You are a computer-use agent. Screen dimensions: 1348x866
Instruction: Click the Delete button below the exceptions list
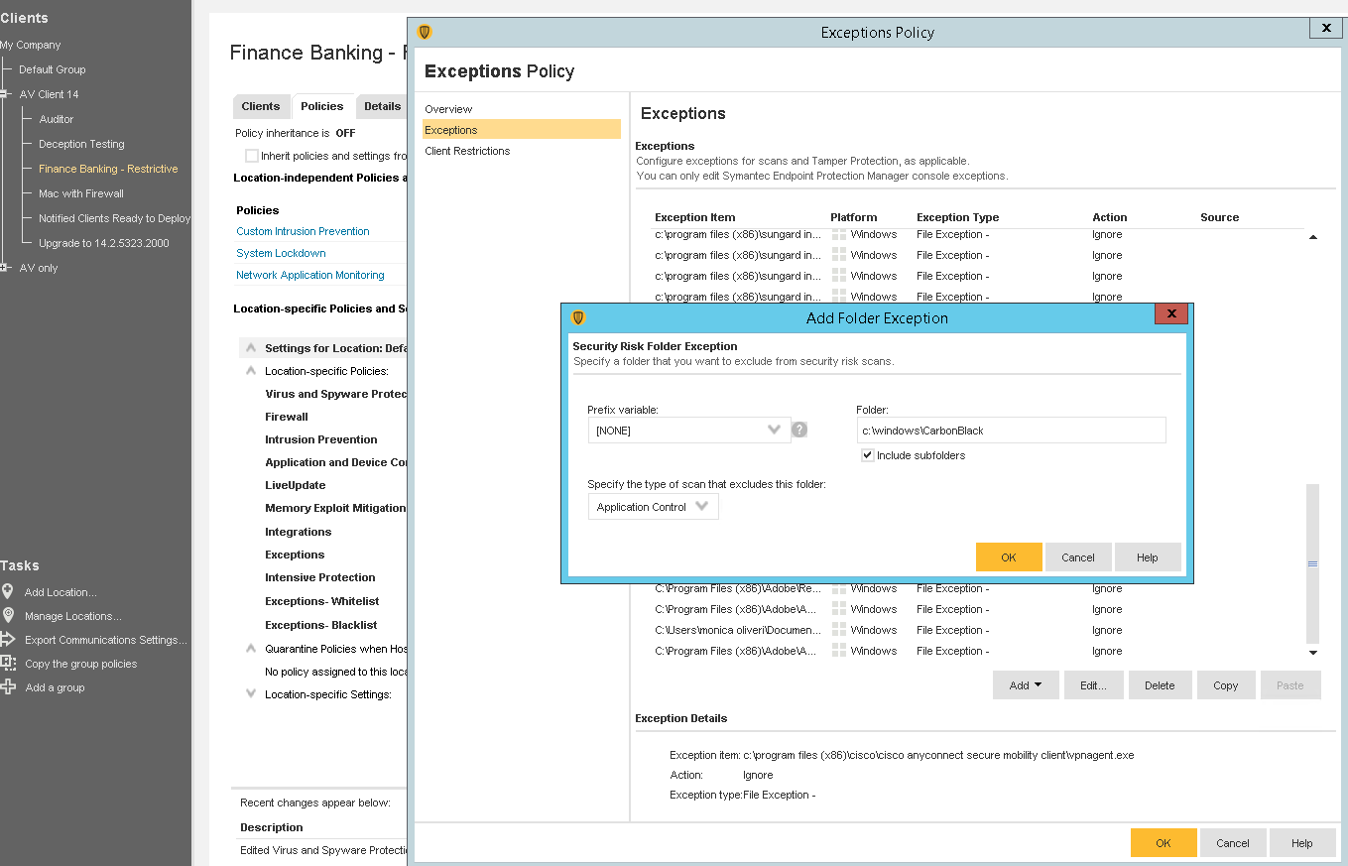click(x=1160, y=685)
